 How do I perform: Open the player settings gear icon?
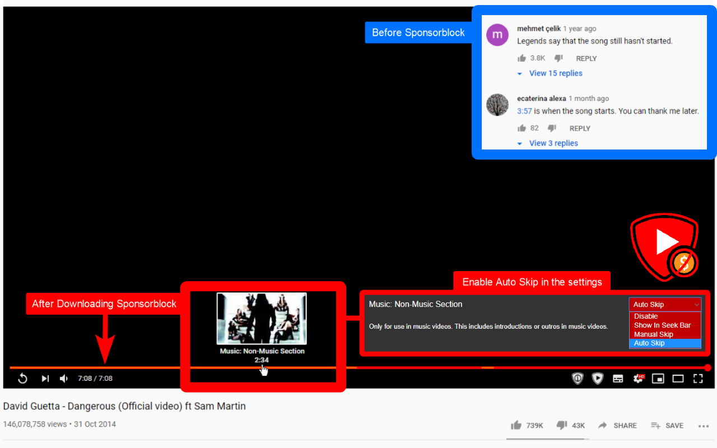click(x=638, y=378)
